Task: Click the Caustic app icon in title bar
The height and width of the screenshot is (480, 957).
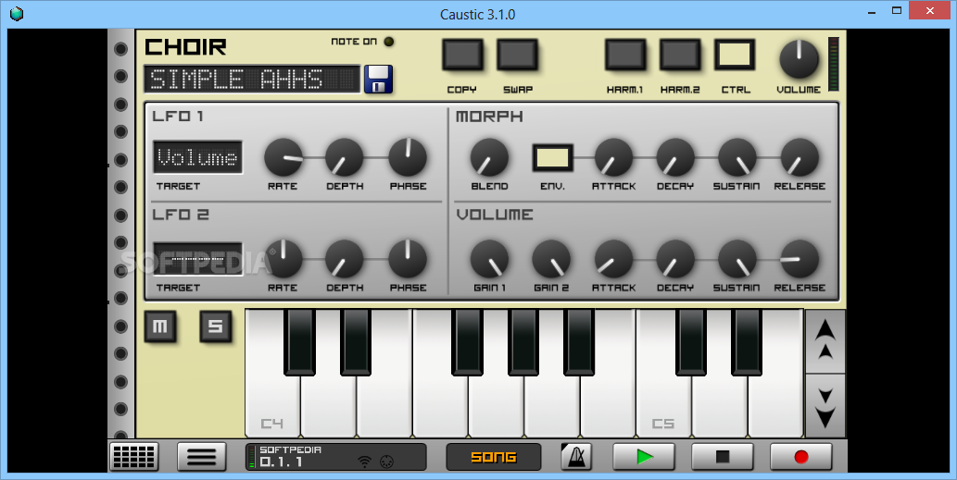Action: tap(17, 13)
